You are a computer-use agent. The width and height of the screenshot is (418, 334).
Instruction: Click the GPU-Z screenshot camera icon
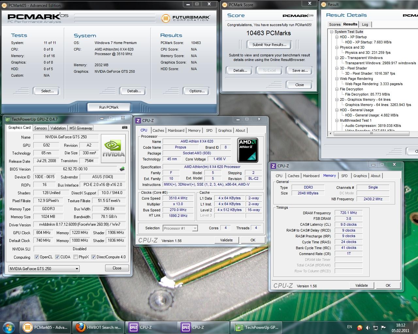tap(124, 128)
